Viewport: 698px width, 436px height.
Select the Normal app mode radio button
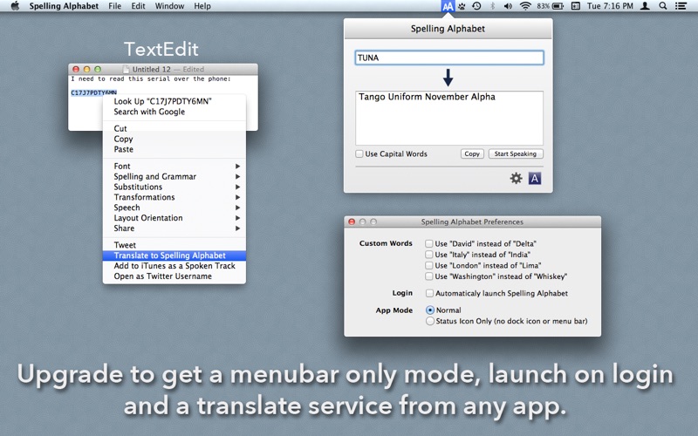click(x=430, y=310)
